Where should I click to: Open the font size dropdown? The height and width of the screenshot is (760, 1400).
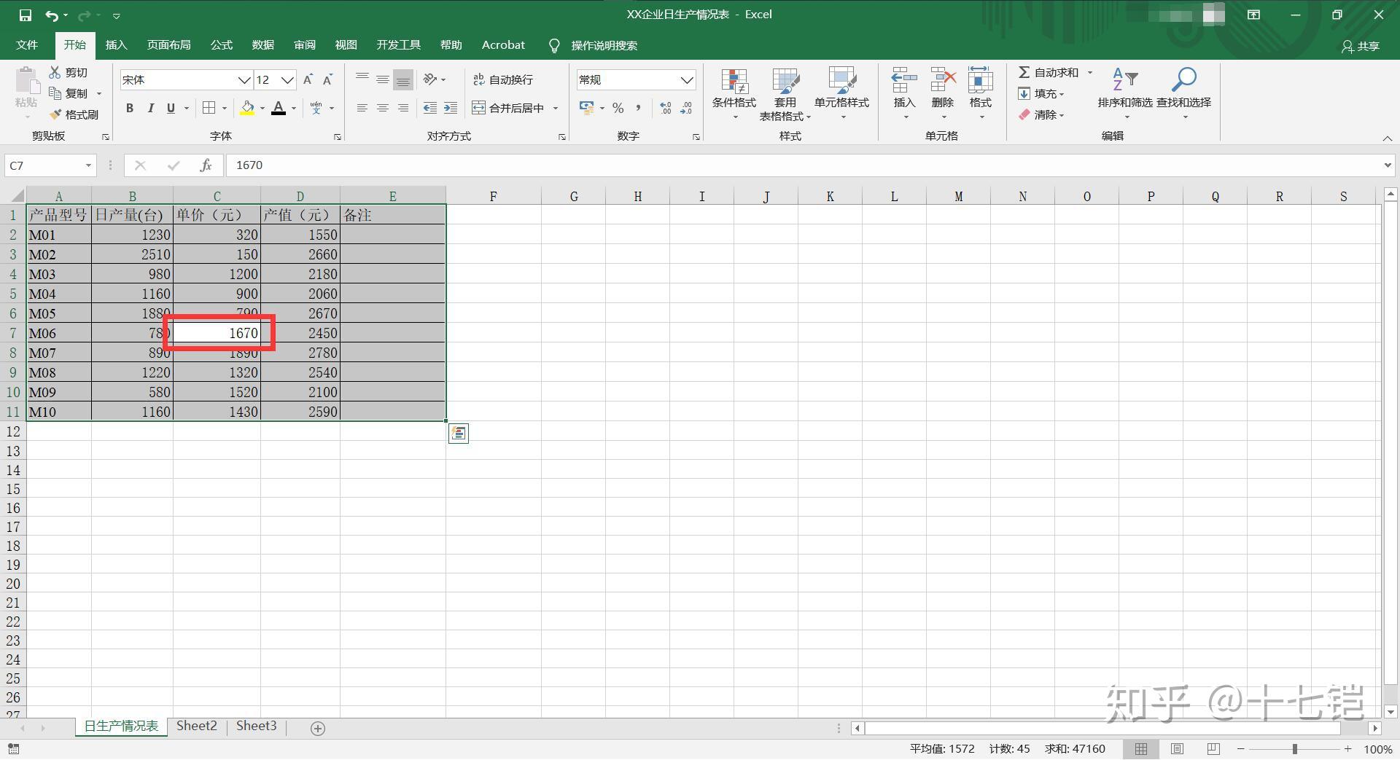(288, 79)
